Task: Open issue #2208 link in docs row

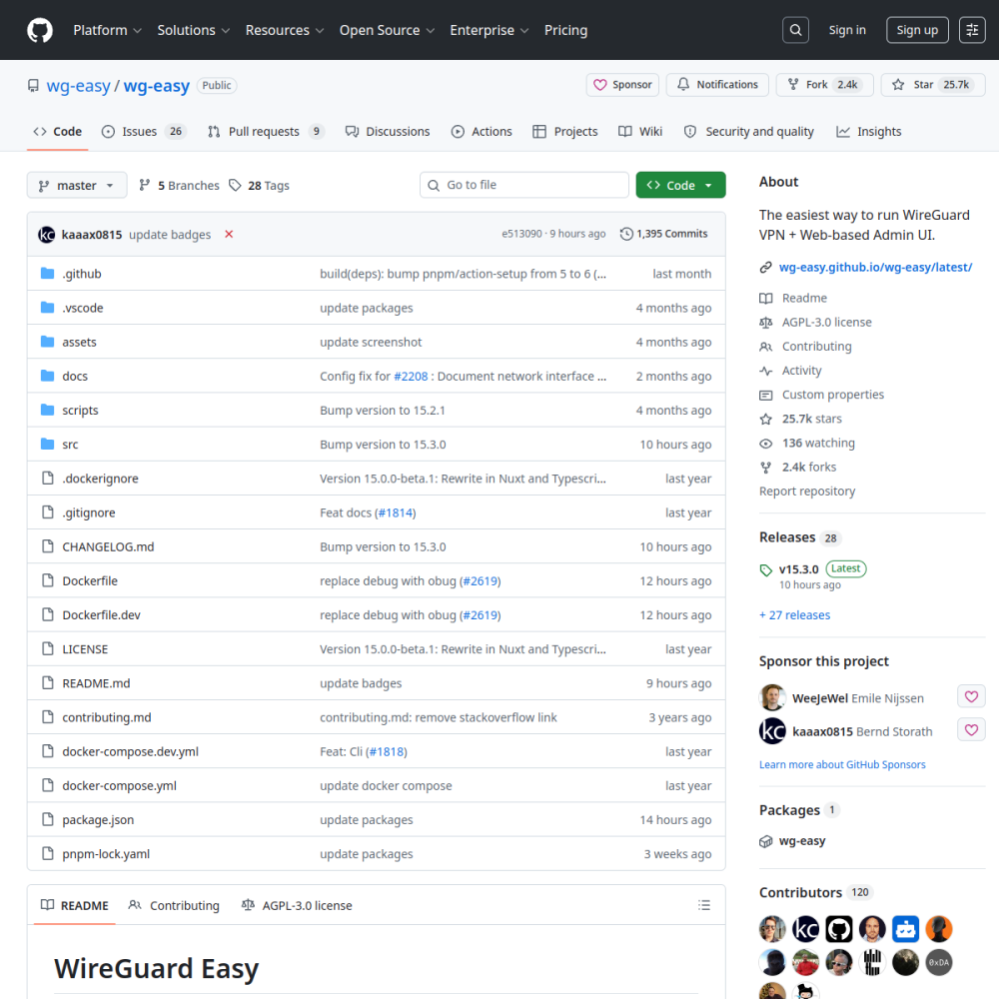Action: coord(411,376)
